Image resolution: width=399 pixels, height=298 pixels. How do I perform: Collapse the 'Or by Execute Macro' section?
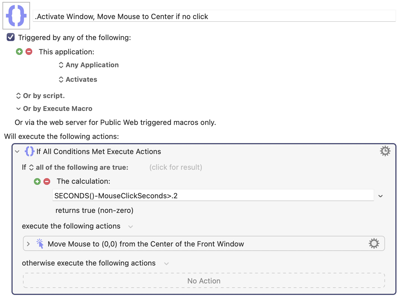click(x=18, y=109)
